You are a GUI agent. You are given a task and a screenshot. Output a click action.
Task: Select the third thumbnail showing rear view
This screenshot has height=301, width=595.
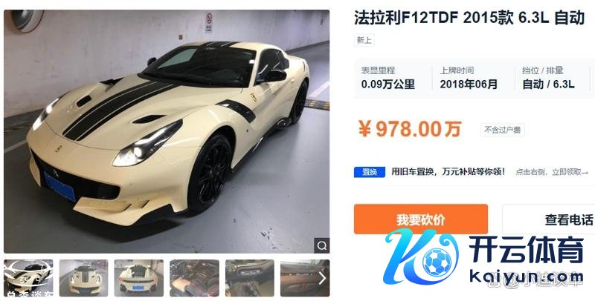(139, 278)
